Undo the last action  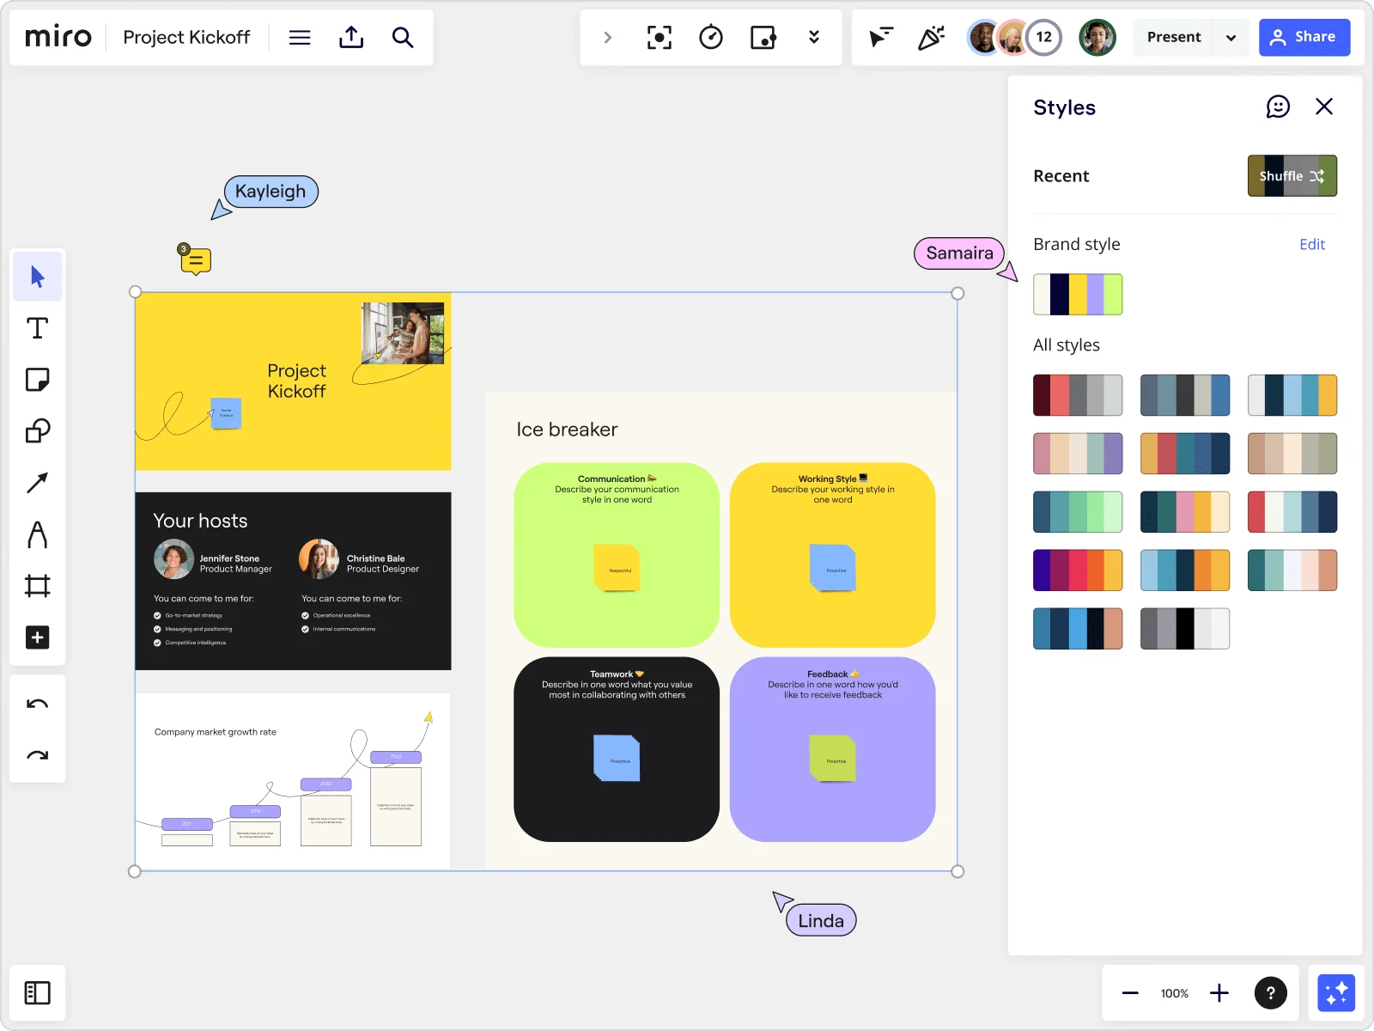(37, 705)
